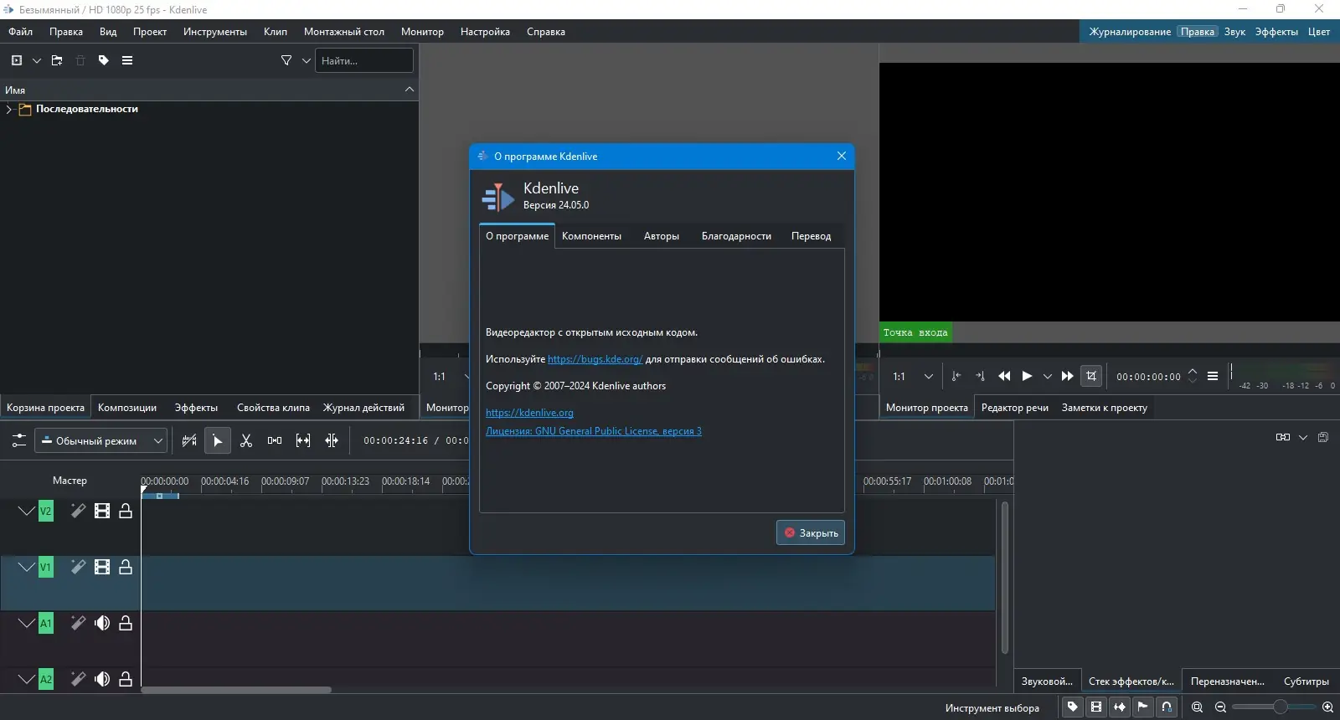Hide video on track V2

point(102,511)
